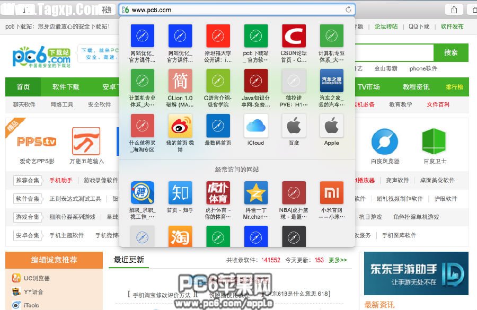The height and width of the screenshot is (310, 477).
Task: Open the 游戏录像软件 link
Action: click(x=101, y=180)
